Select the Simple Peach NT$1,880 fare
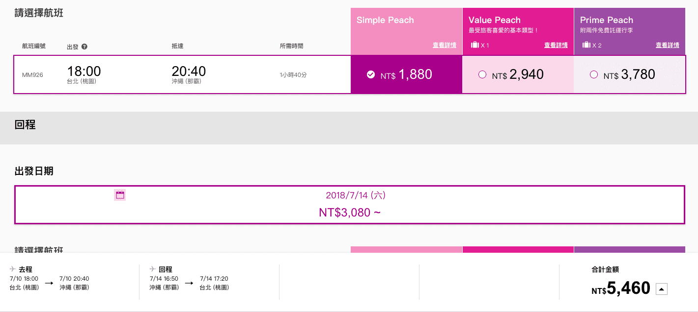Screen dimensions: 698x312 click(406, 74)
